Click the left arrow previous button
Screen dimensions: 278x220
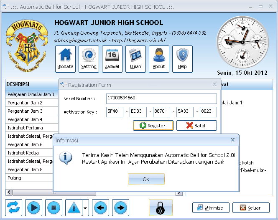100,207
